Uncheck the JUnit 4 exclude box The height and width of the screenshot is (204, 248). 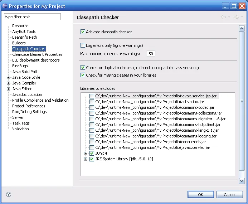point(92,153)
